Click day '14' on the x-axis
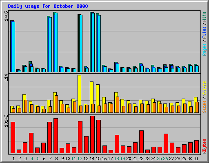This screenshot has height=163, width=209. pos(92,159)
